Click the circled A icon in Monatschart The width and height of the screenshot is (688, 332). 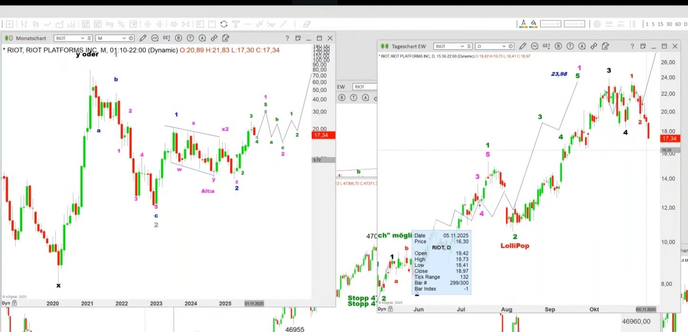202,38
